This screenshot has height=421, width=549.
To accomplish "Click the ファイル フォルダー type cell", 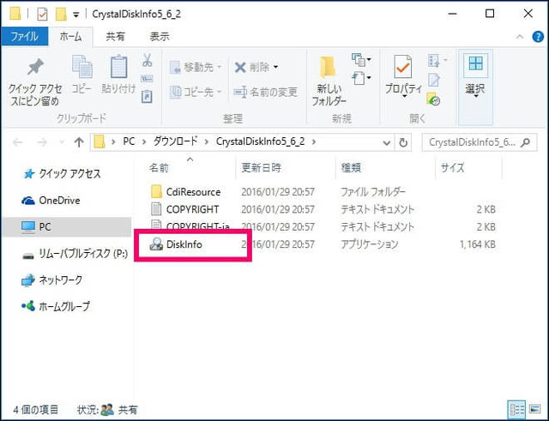I will pos(373,192).
